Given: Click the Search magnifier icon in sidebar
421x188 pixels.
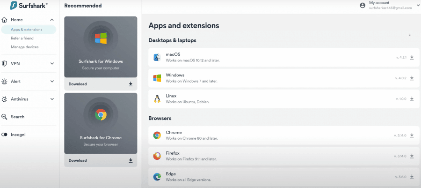Looking at the screenshot, I should tap(4, 117).
